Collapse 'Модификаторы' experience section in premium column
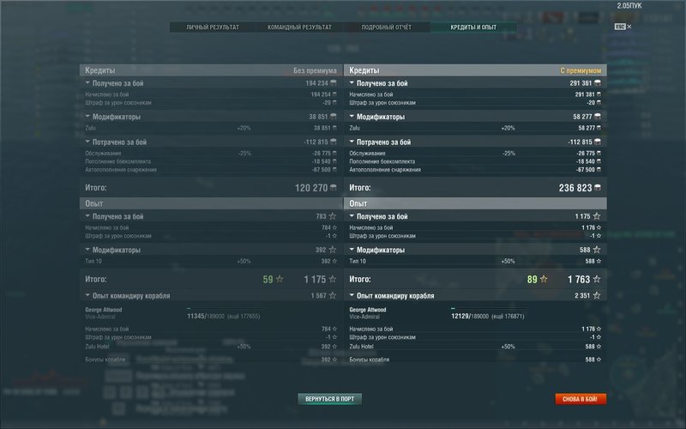Screen dimensions: 686x429 352,251
